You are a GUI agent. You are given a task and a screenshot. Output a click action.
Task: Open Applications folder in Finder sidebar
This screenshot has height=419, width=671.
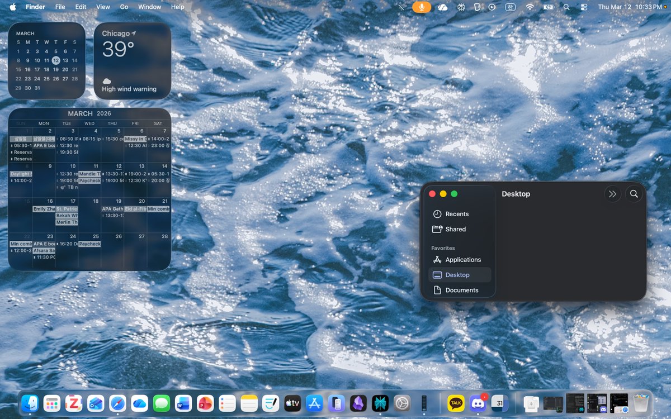459,260
